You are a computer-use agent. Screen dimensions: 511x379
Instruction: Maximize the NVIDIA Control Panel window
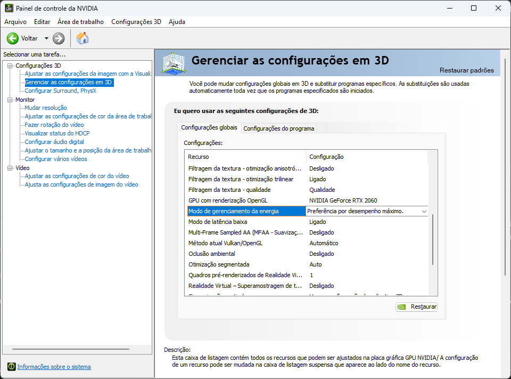click(x=474, y=8)
